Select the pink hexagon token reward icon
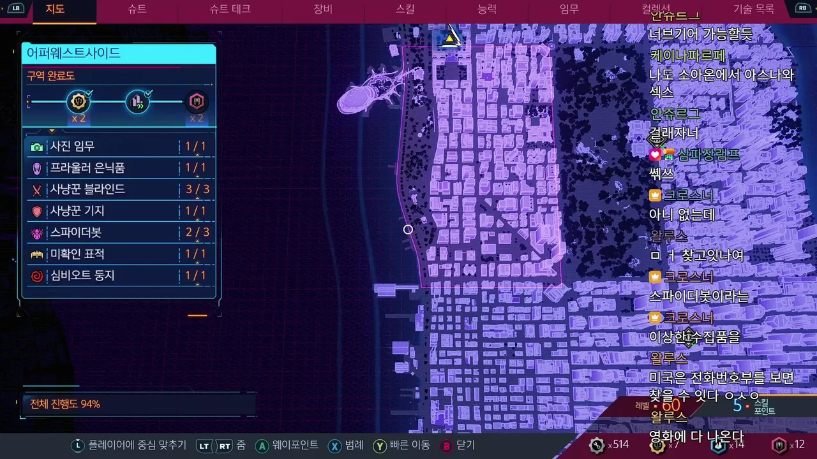The width and height of the screenshot is (817, 459). coord(196,101)
